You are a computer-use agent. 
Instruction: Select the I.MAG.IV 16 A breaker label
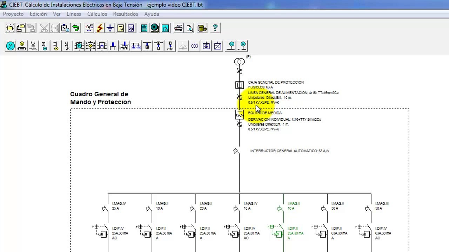click(250, 206)
